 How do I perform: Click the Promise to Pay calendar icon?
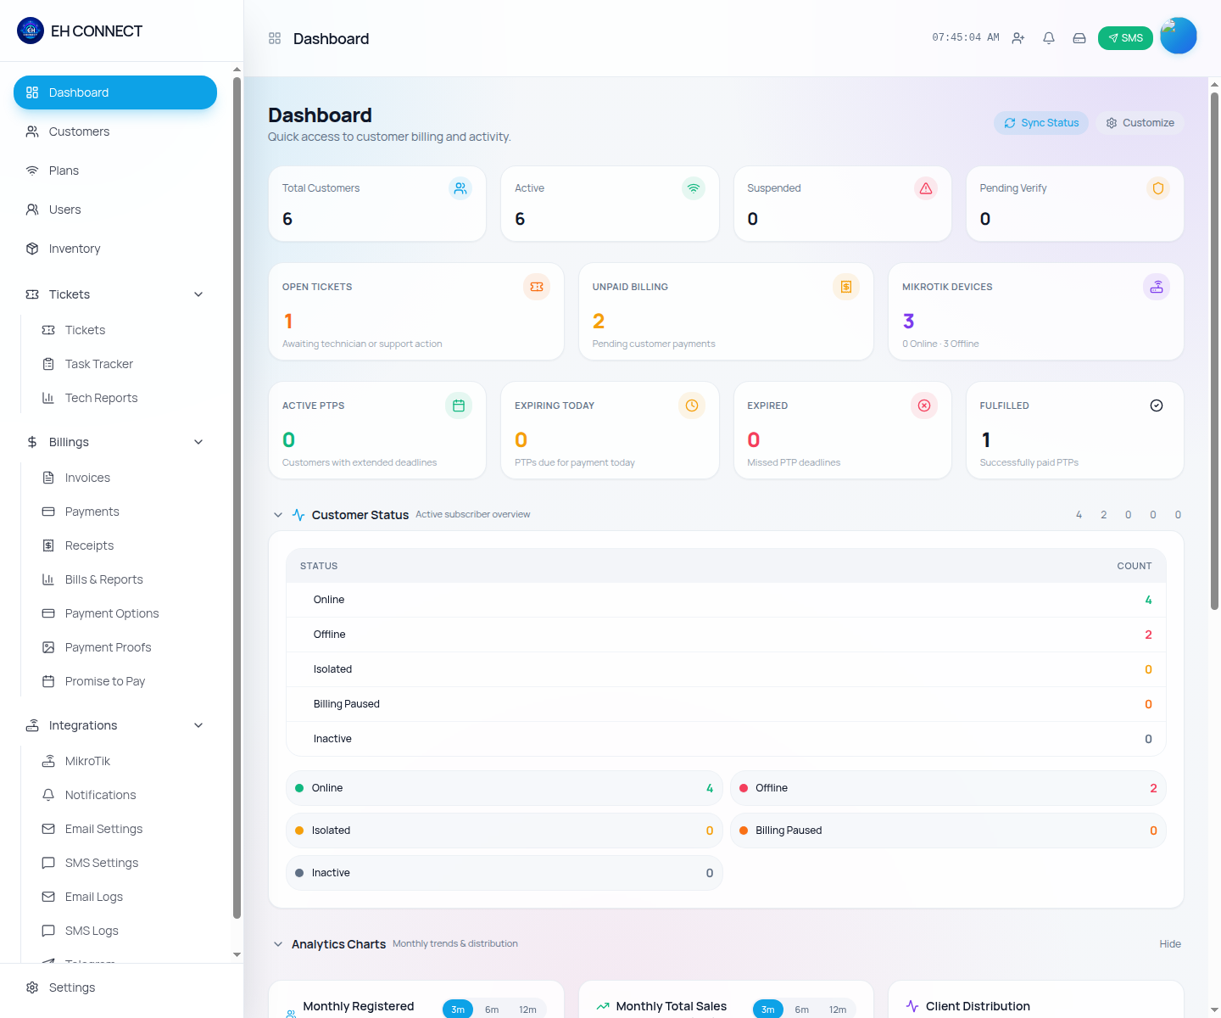(x=48, y=681)
